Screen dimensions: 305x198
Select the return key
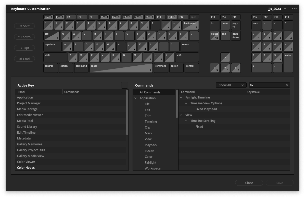coord(190,47)
